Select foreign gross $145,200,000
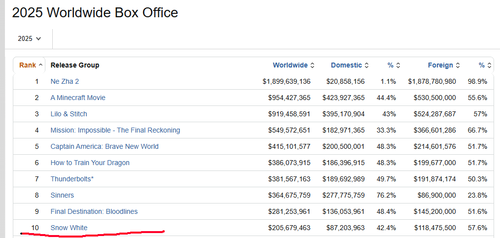Image resolution: width=500 pixels, height=238 pixels. (x=434, y=211)
